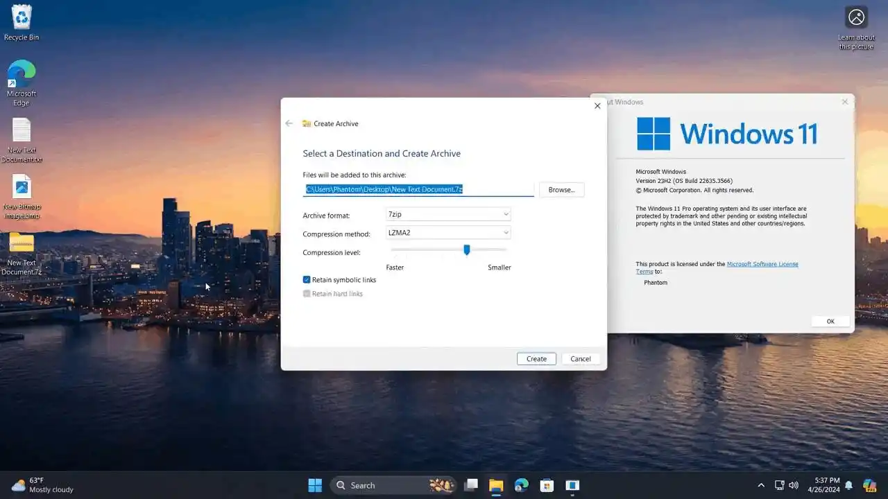Select New Text Document.7z archive icon

point(22,254)
